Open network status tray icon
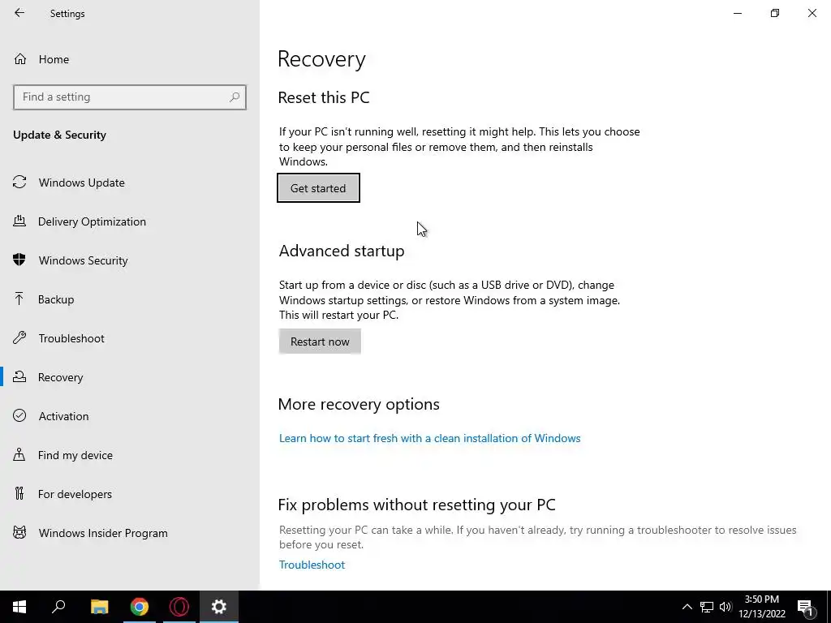This screenshot has height=623, width=831. (707, 607)
